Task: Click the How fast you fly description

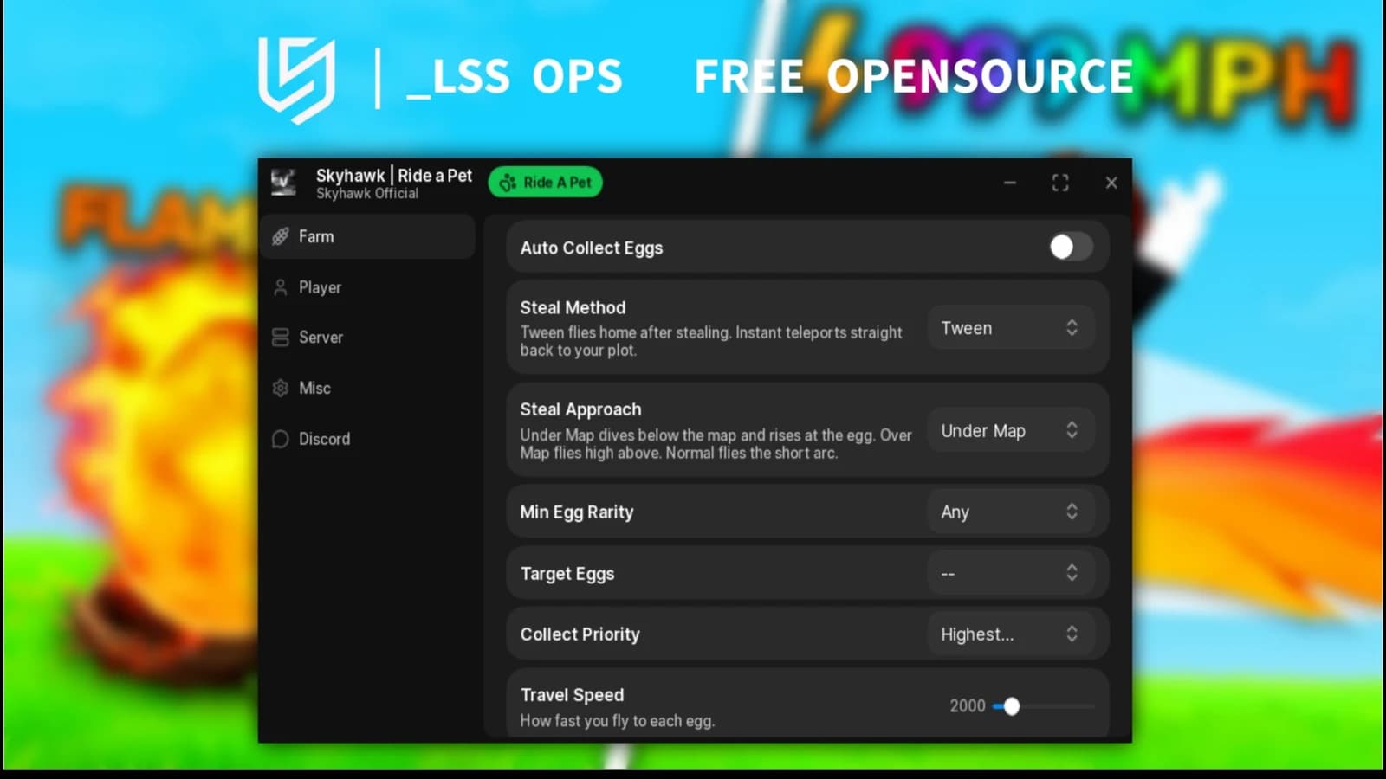Action: click(617, 720)
